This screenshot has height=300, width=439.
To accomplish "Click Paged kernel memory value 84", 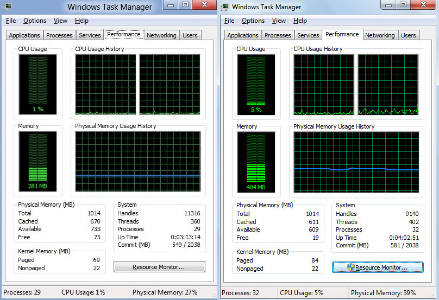I will [315, 260].
